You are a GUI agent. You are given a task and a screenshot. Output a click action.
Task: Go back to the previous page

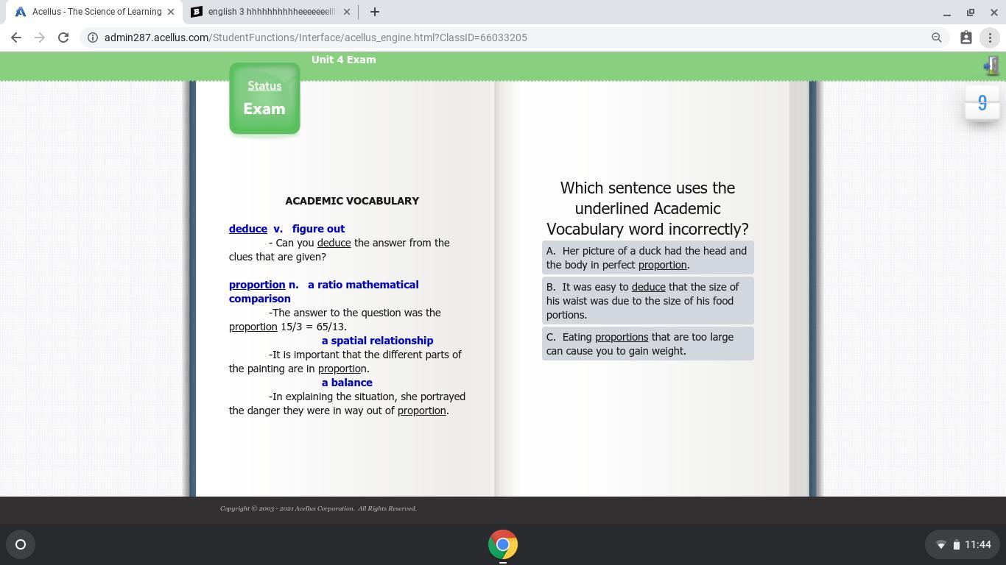tap(16, 38)
